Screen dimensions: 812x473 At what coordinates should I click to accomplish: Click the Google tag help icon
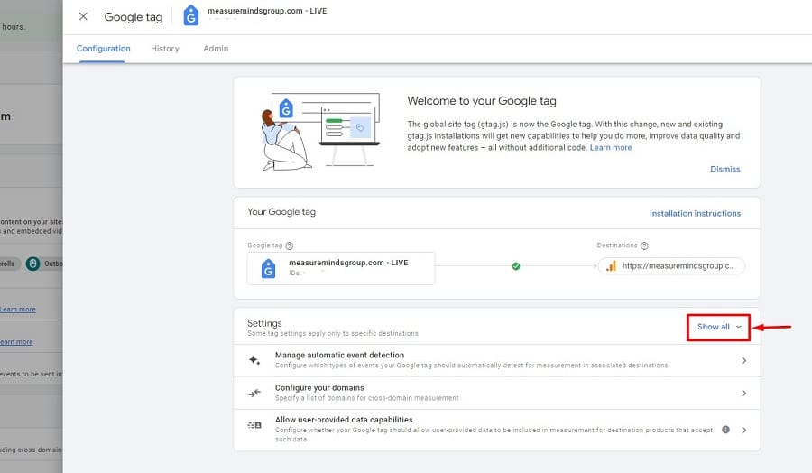tap(290, 246)
